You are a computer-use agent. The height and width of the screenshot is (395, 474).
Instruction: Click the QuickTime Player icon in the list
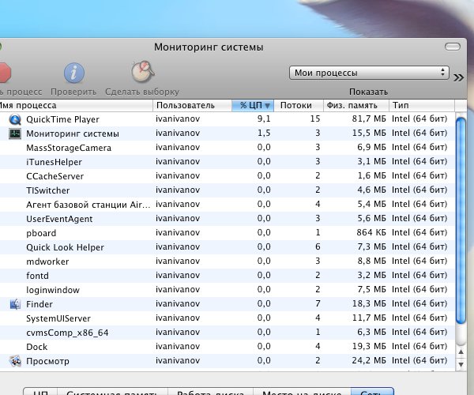15,119
